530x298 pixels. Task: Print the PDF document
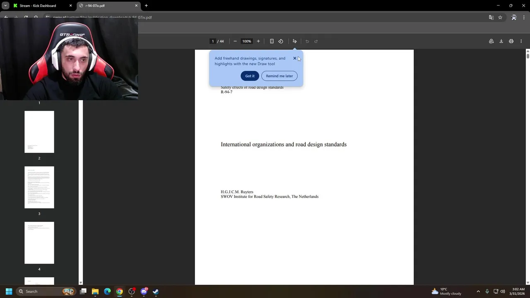(511, 41)
